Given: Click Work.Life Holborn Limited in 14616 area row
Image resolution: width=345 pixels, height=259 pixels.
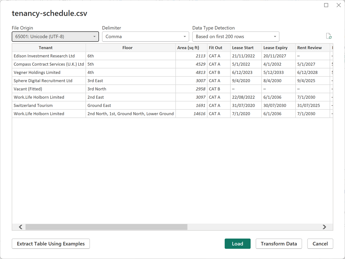Looking at the screenshot, I should point(49,114).
